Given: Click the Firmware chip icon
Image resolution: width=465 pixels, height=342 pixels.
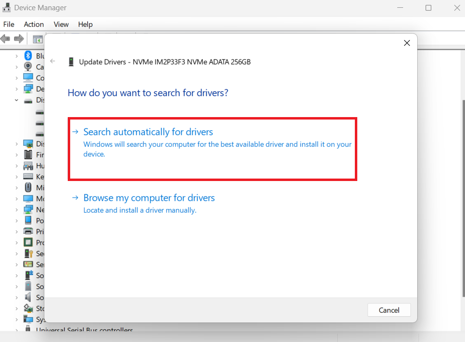Looking at the screenshot, I should pos(28,154).
